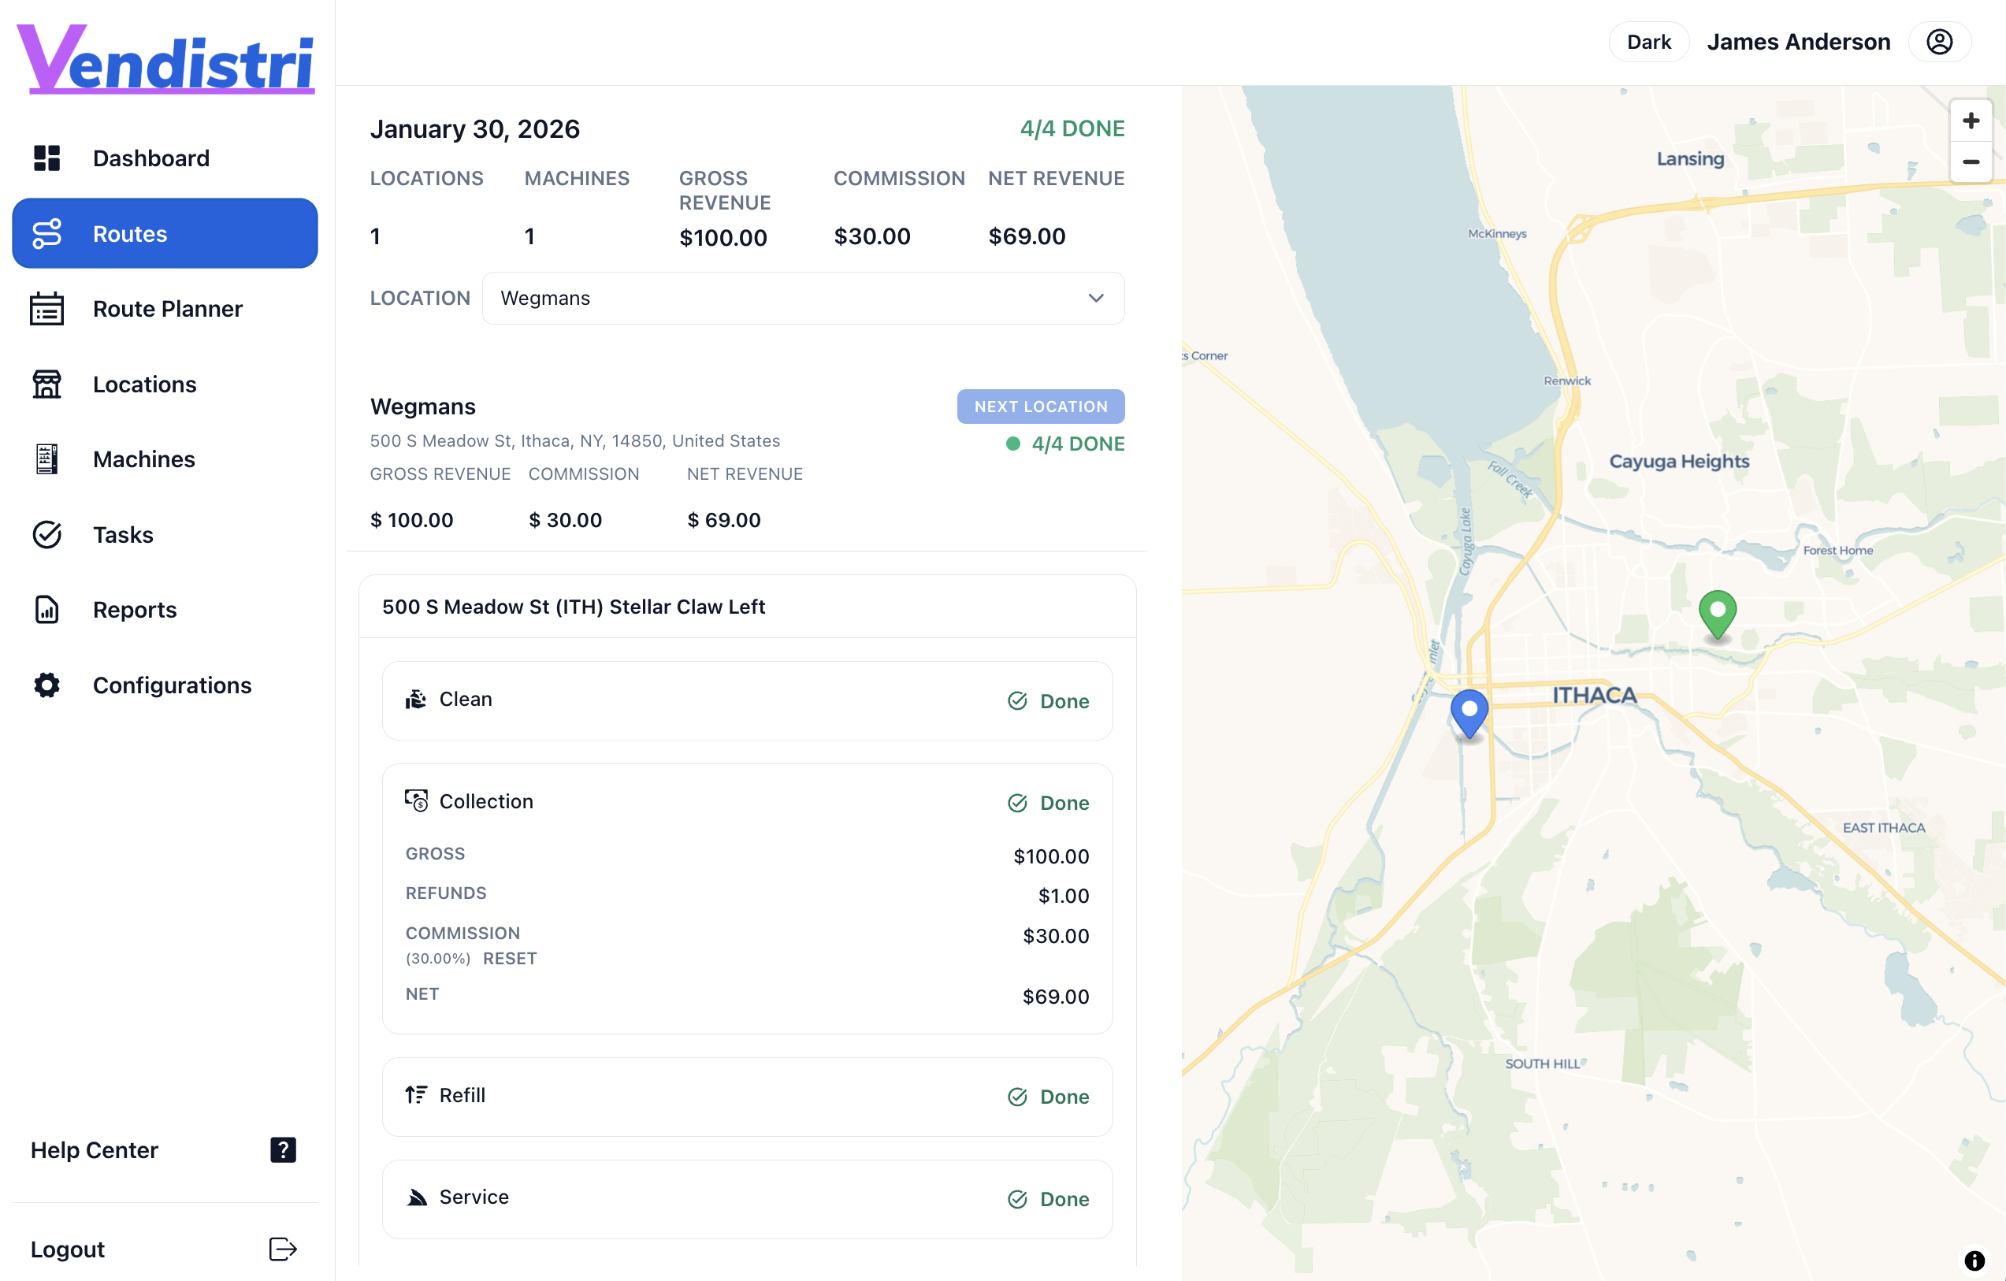Viewport: 2006px width, 1281px height.
Task: Select the Route Planner icon
Action: tap(46, 308)
